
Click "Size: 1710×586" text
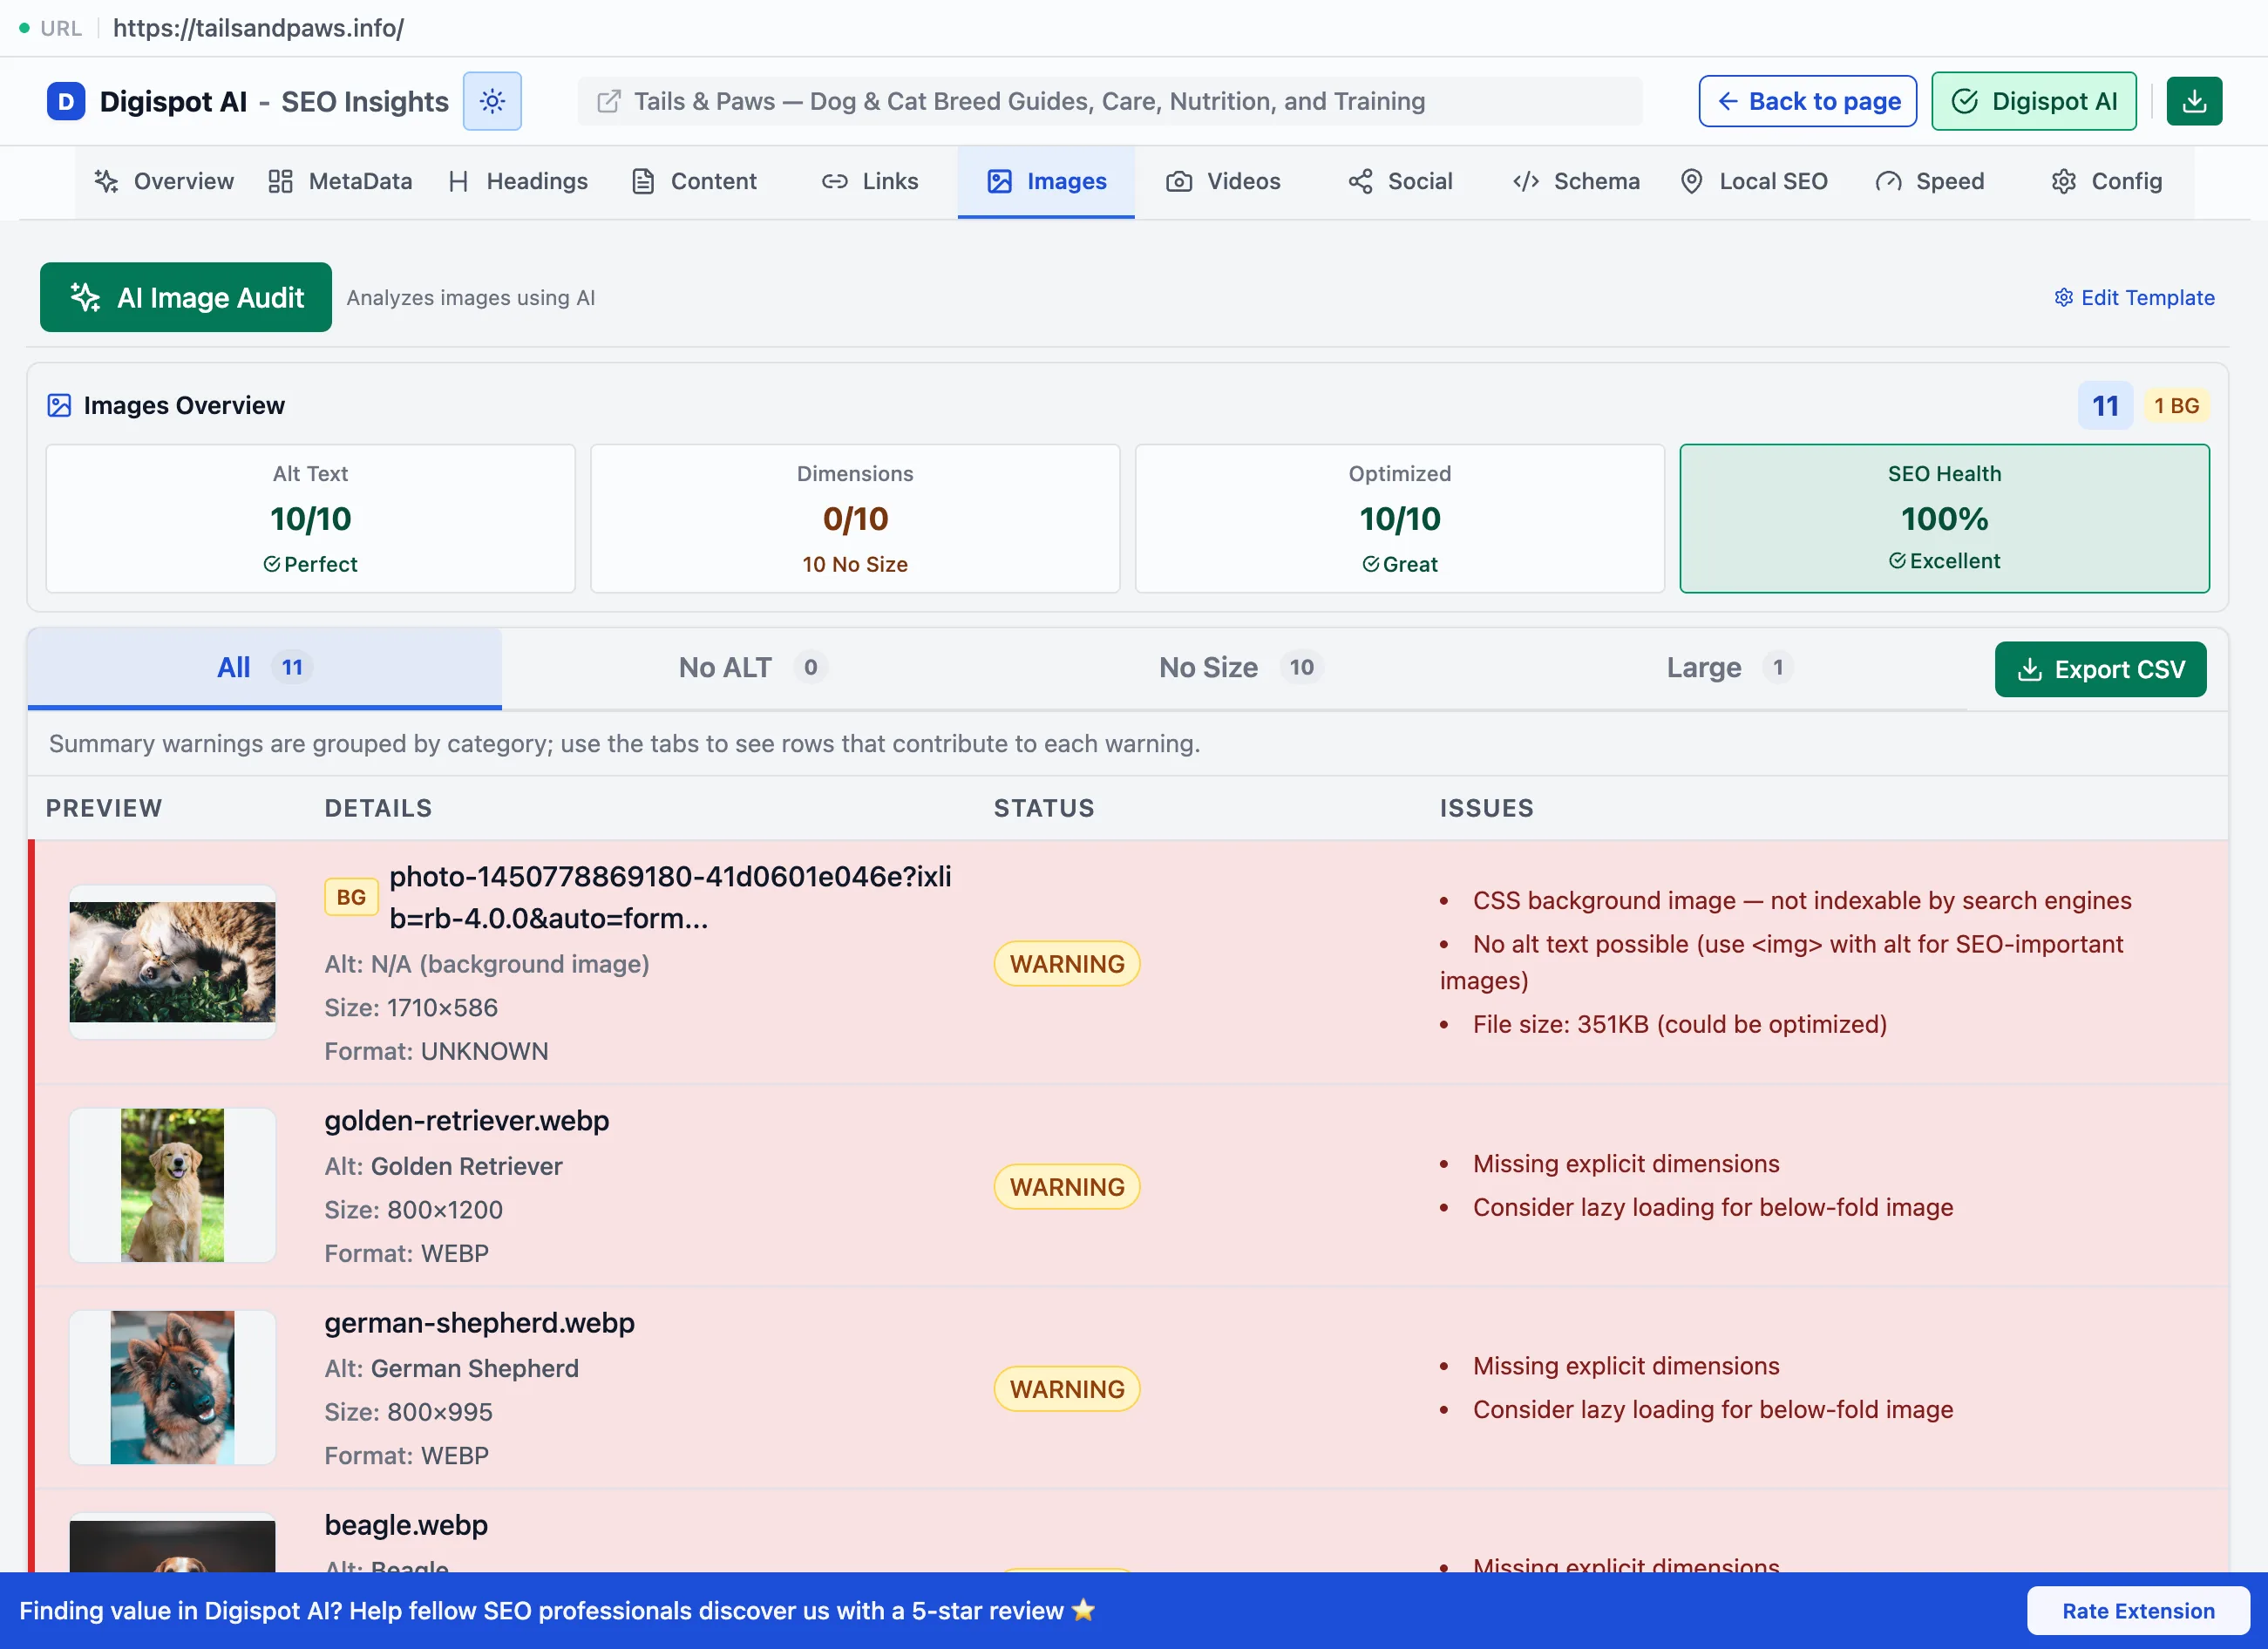pos(411,1008)
